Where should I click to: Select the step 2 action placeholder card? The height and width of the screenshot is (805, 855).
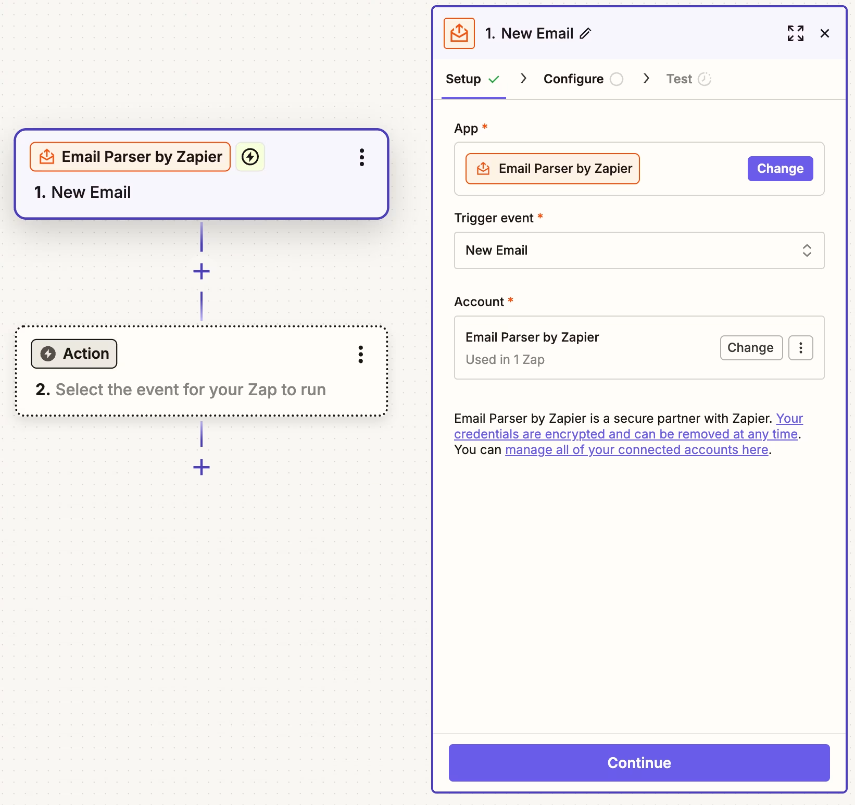(202, 371)
